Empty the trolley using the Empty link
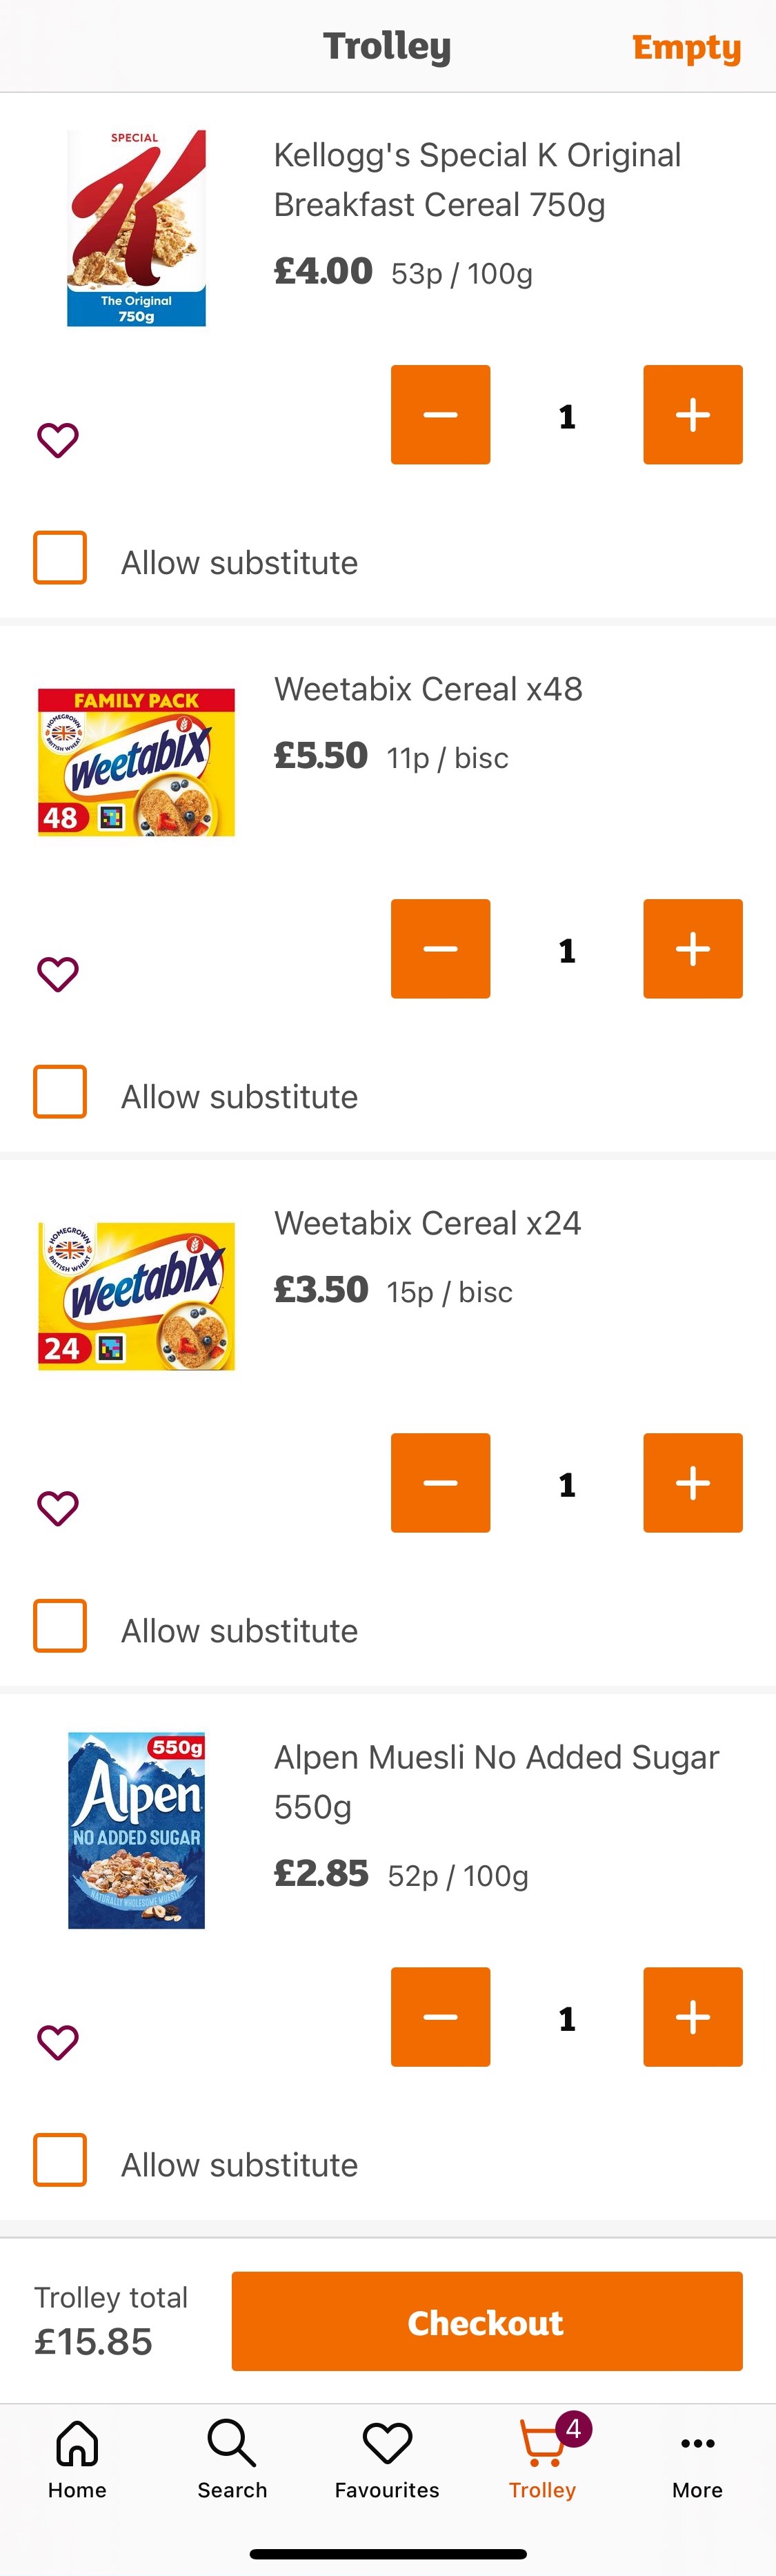The height and width of the screenshot is (2576, 776). [687, 46]
